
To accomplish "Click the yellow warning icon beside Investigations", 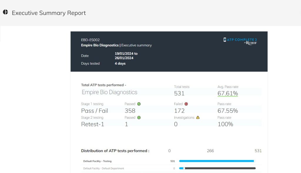I will [x=198, y=117].
